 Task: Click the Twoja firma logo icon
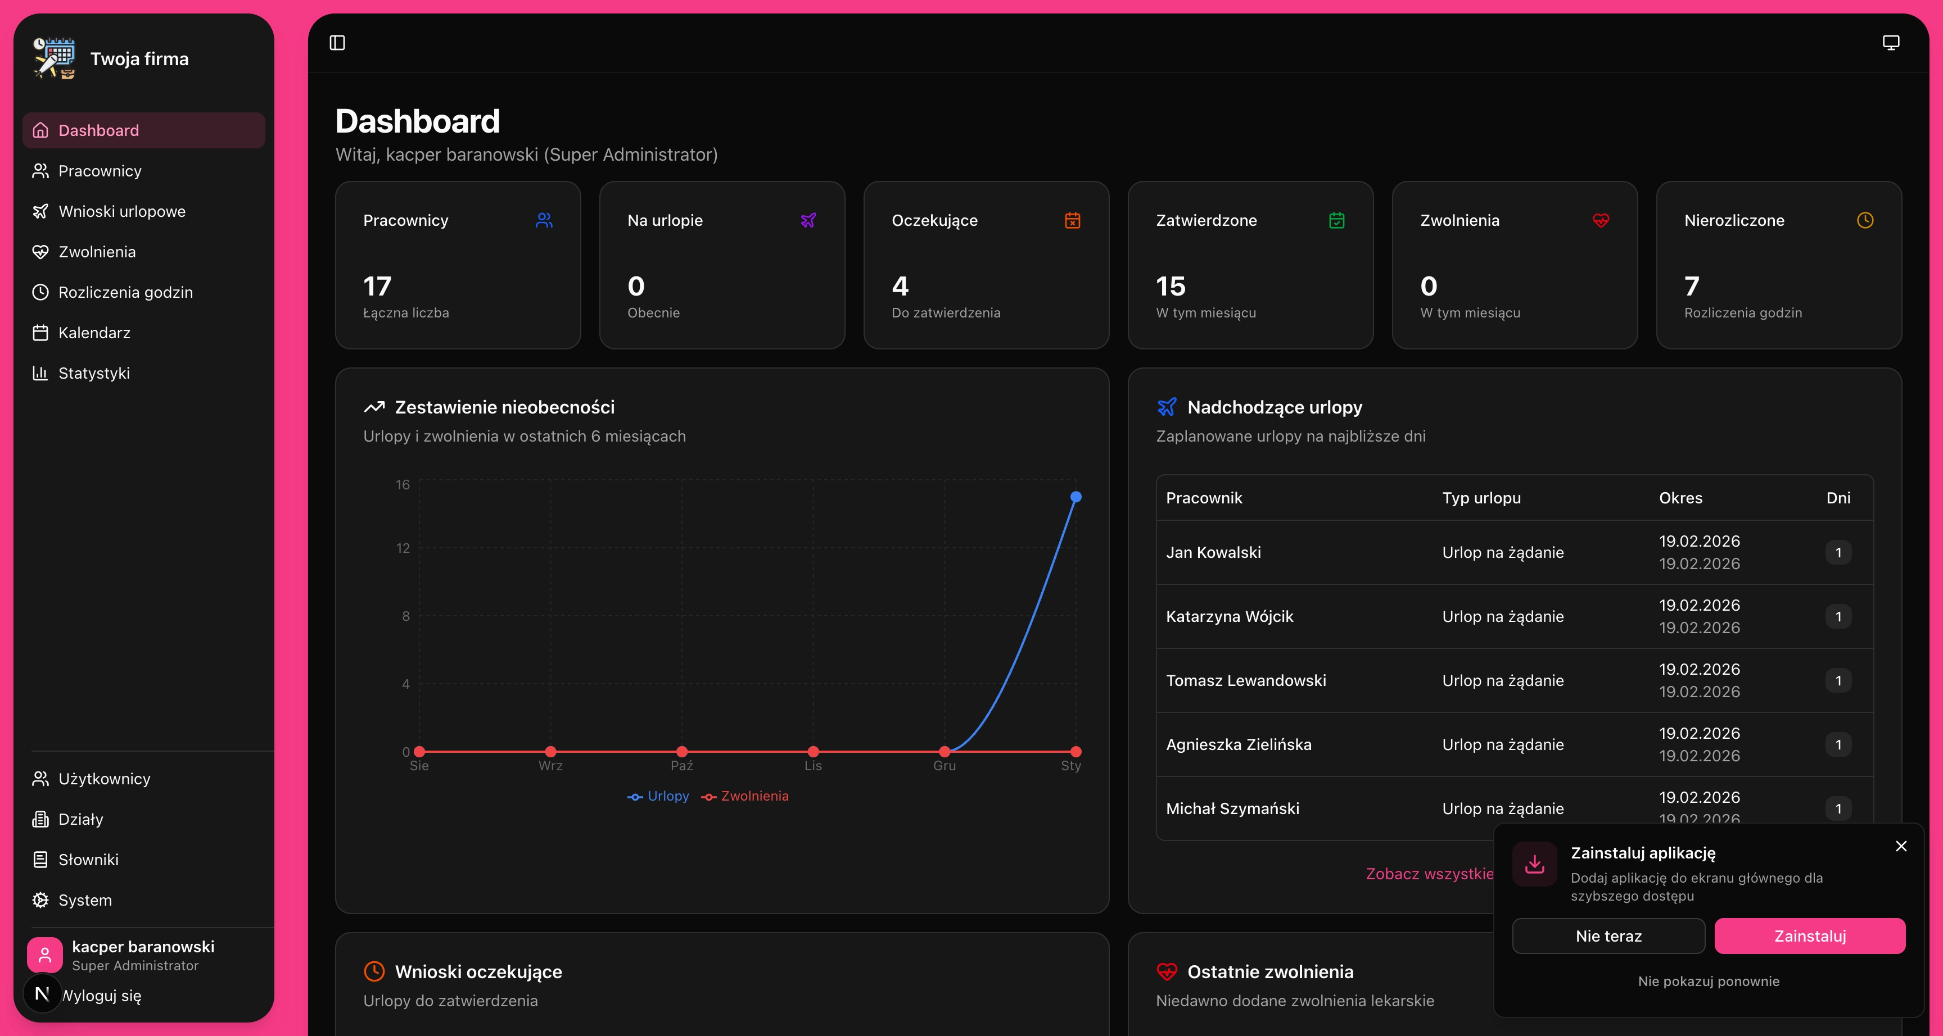55,59
